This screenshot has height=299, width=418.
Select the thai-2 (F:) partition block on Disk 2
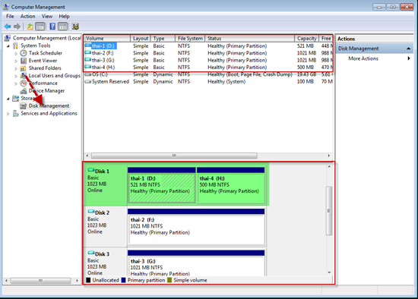click(x=196, y=227)
